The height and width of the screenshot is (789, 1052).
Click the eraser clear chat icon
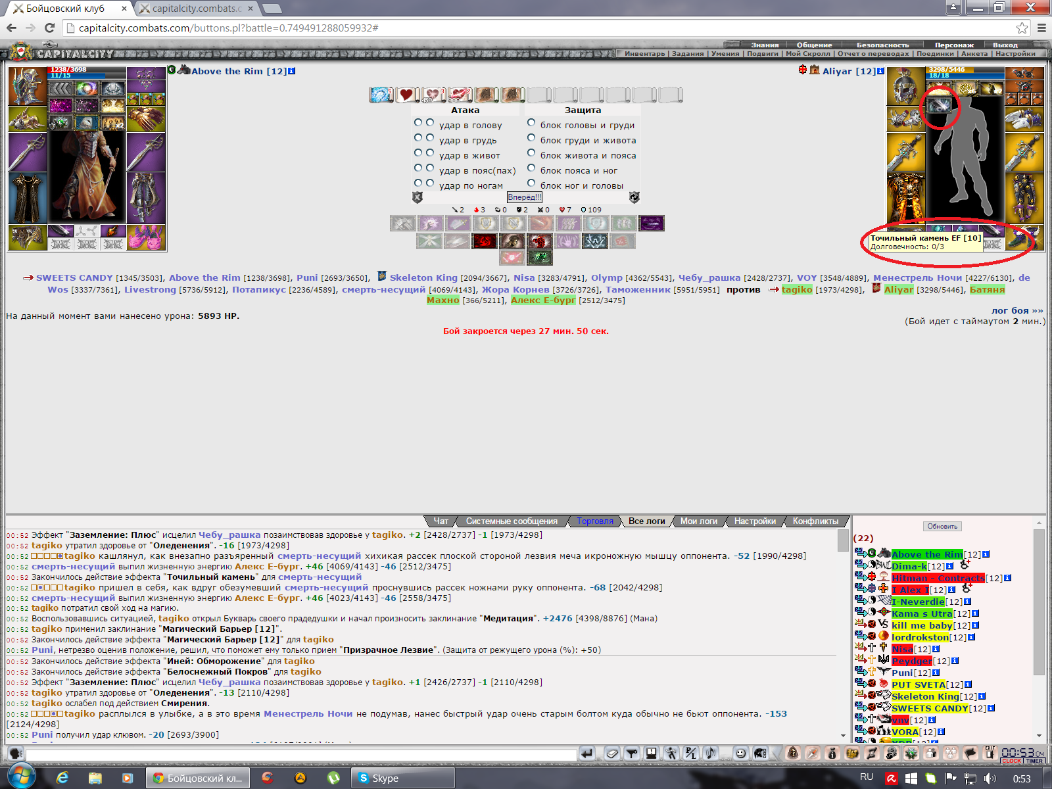click(611, 753)
